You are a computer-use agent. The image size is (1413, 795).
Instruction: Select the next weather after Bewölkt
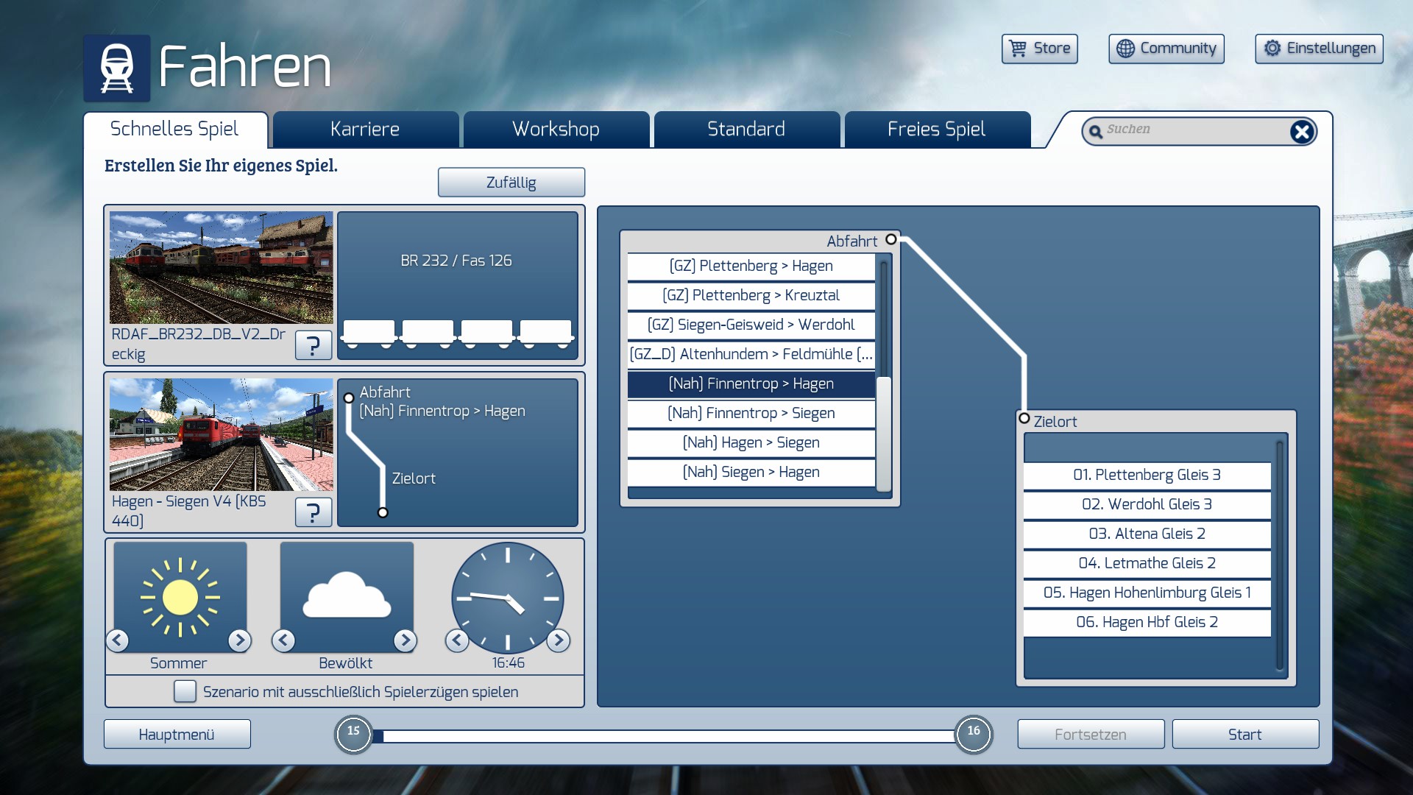(x=405, y=640)
